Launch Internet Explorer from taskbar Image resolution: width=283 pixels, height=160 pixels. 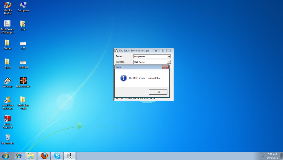[19, 156]
